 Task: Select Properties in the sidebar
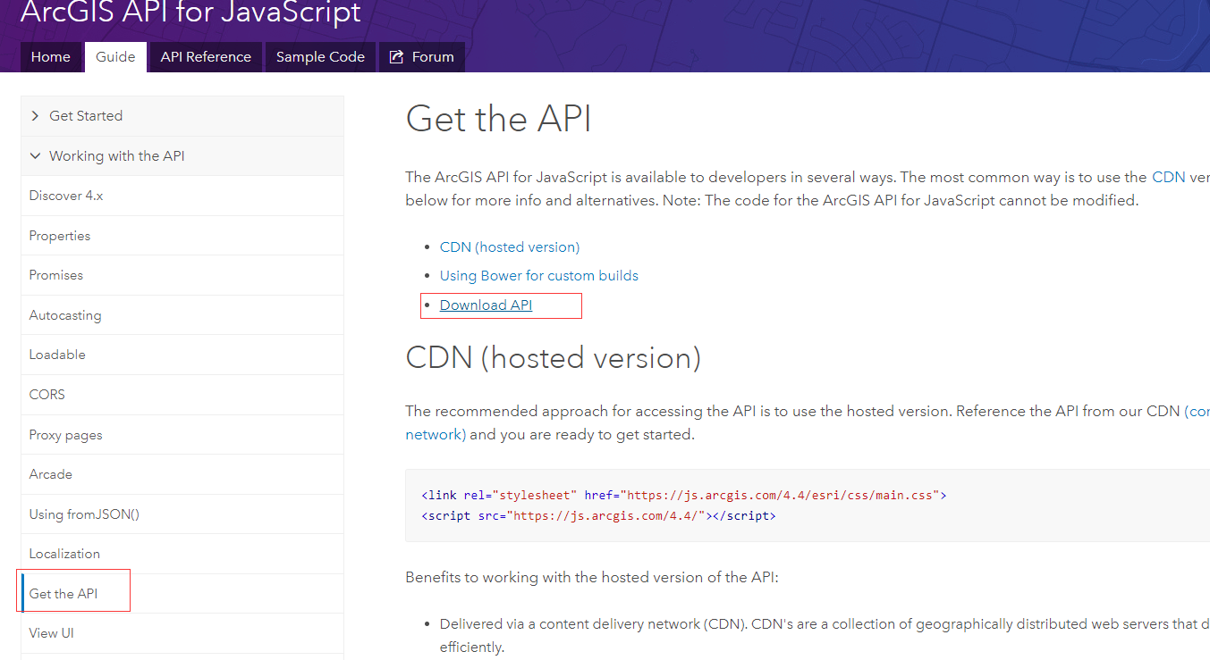(182, 236)
